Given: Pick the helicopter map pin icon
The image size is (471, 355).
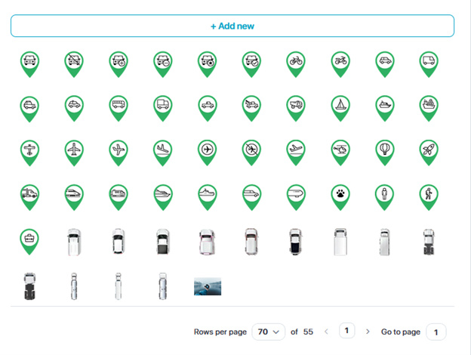Looking at the screenshot, I should pos(339,150).
